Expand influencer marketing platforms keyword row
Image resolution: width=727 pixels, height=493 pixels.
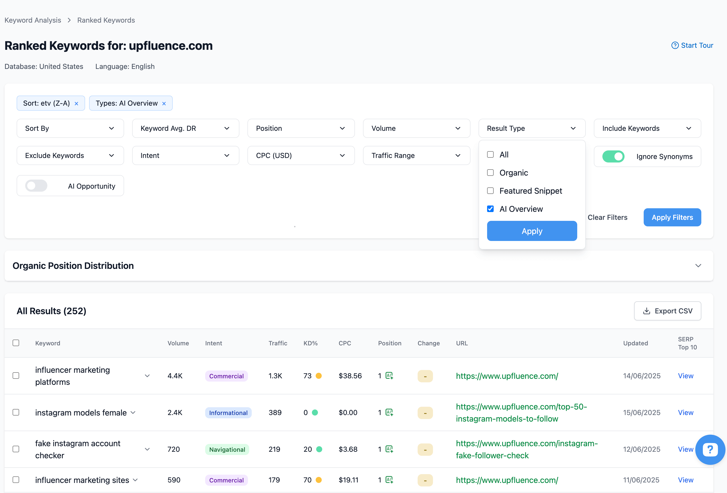(x=147, y=376)
